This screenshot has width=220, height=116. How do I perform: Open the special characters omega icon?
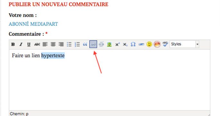pos(133,44)
